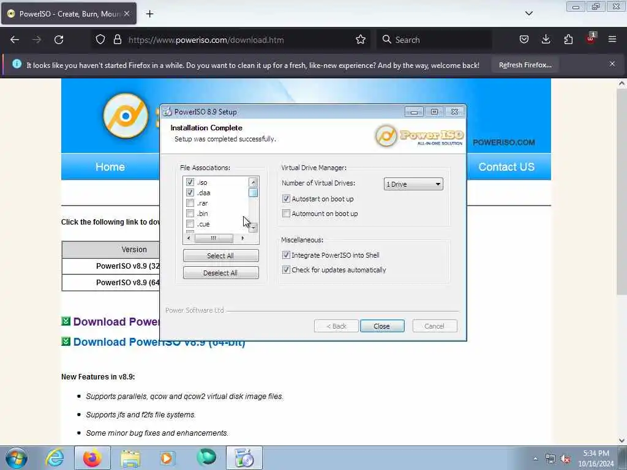
Task: Click the Firefox search box
Action: click(434, 40)
